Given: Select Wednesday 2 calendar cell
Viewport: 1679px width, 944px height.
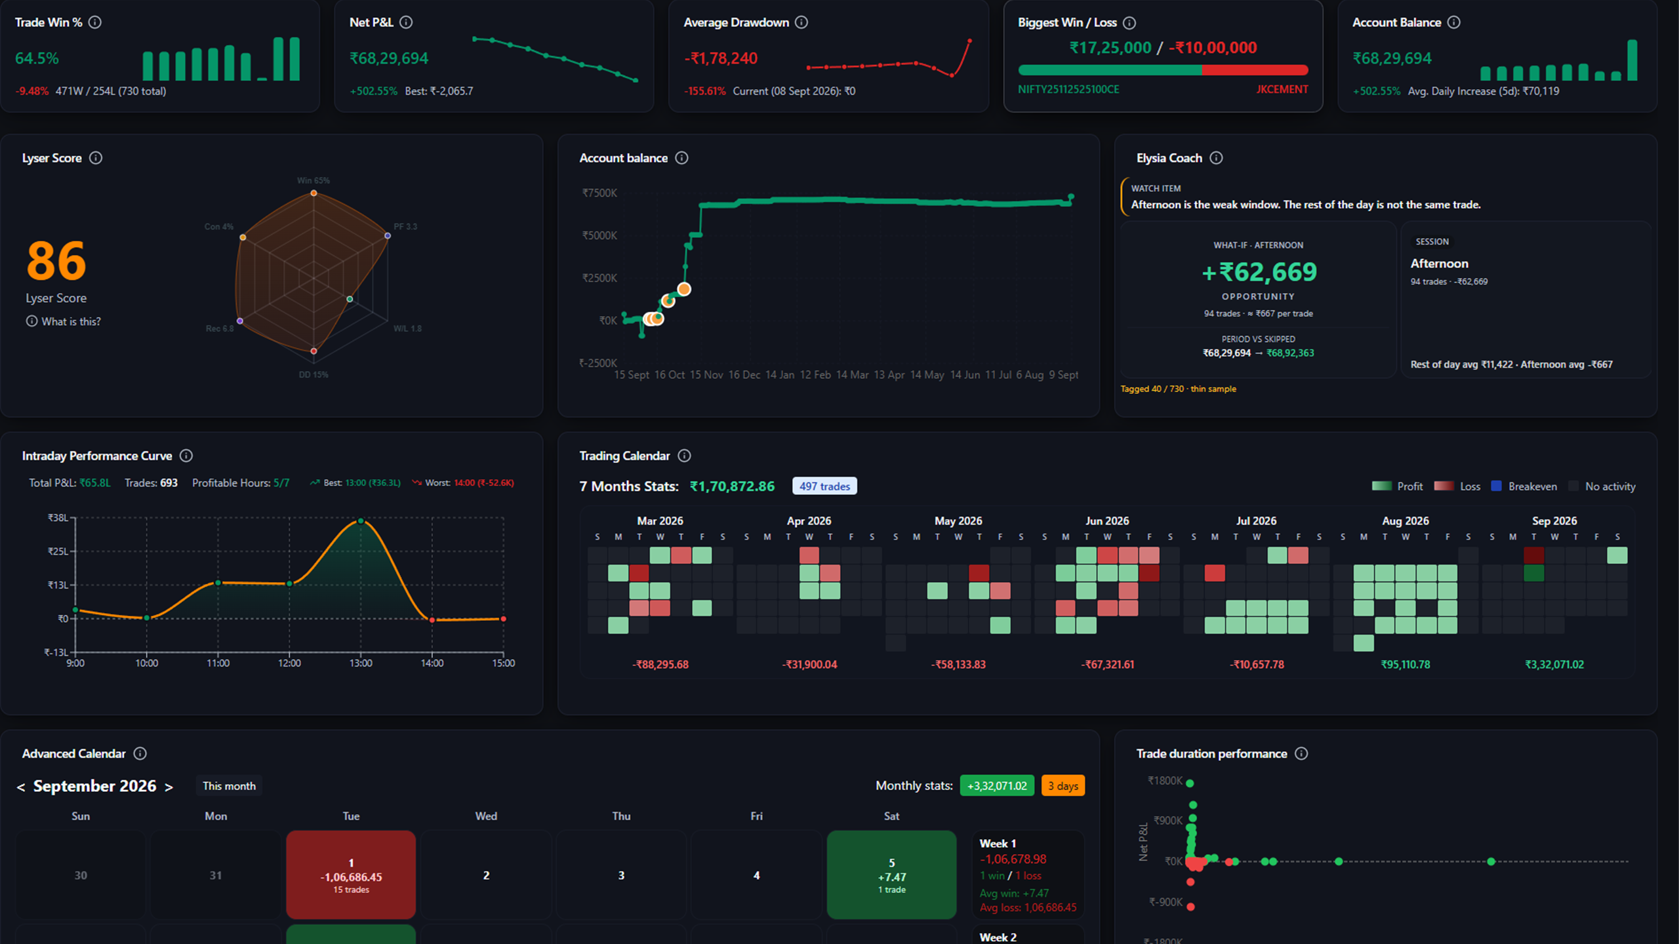Looking at the screenshot, I should pos(486,875).
